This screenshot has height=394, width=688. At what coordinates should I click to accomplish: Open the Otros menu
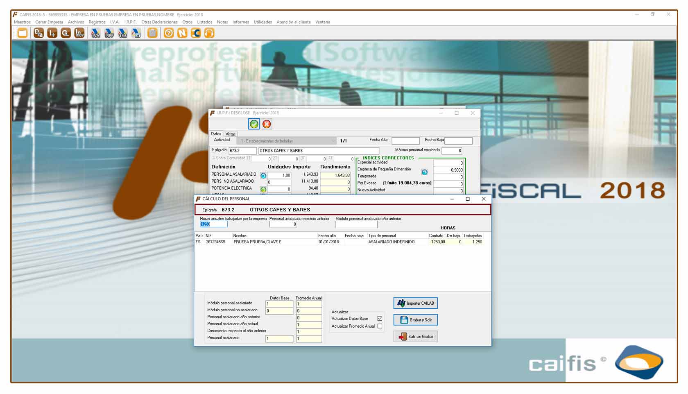point(187,22)
